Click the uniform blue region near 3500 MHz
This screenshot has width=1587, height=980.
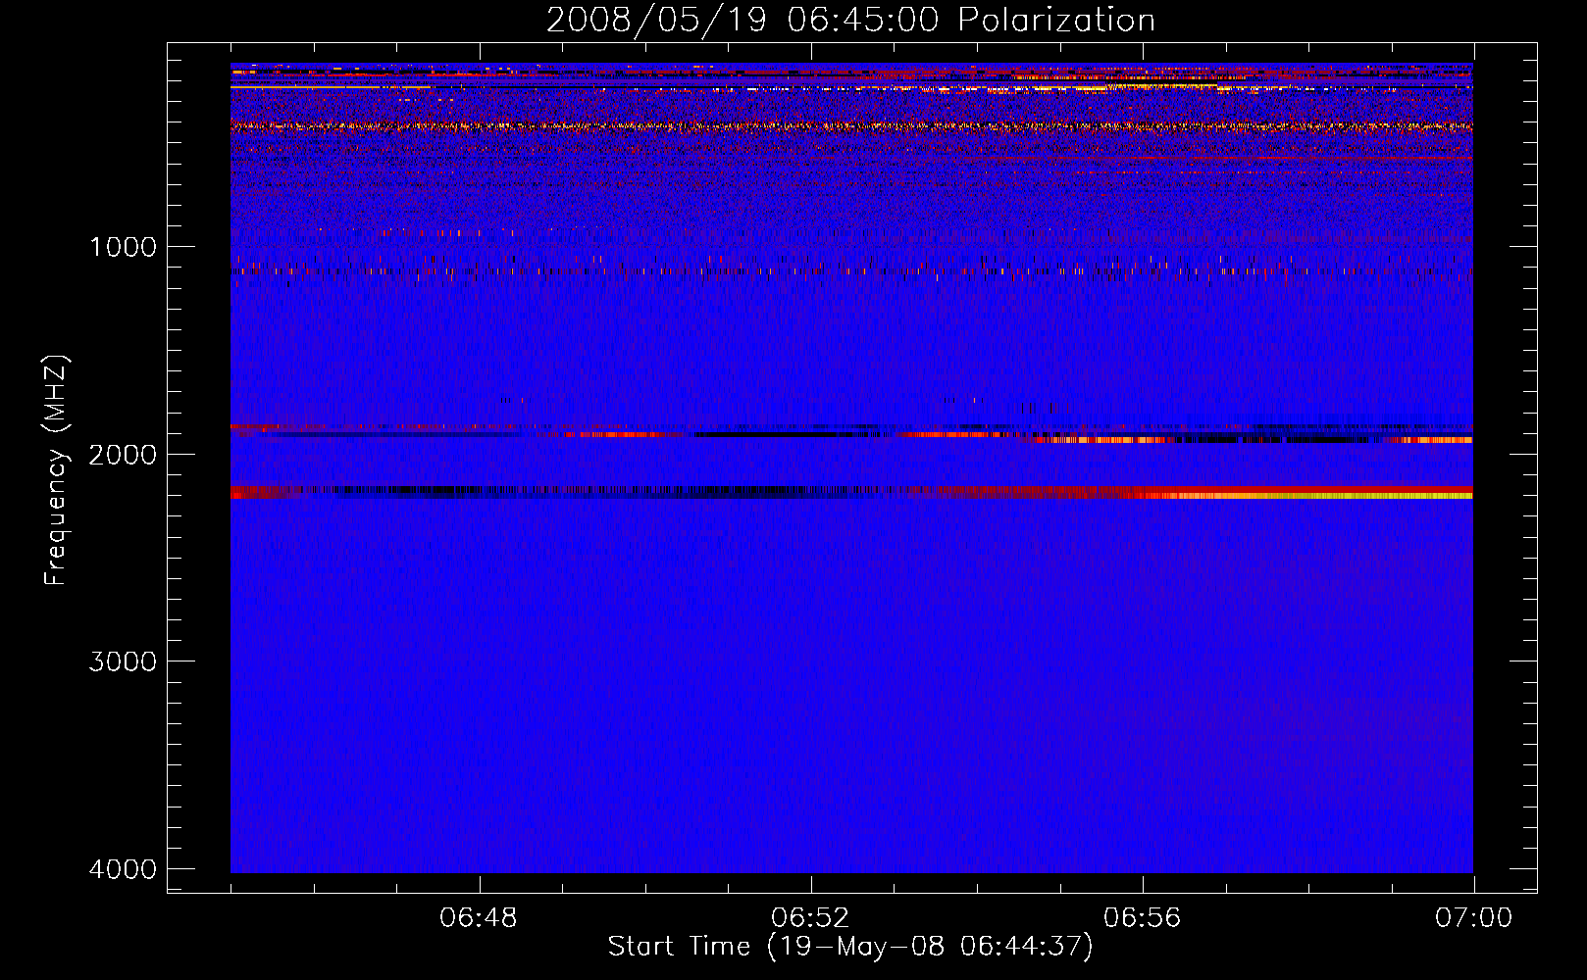tap(851, 764)
